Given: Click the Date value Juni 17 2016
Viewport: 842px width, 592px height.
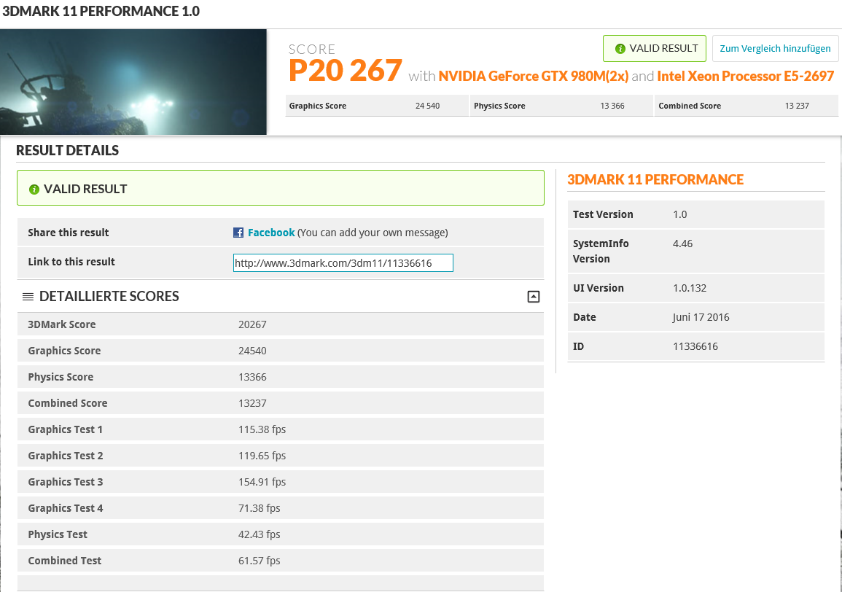Looking at the screenshot, I should [x=701, y=317].
